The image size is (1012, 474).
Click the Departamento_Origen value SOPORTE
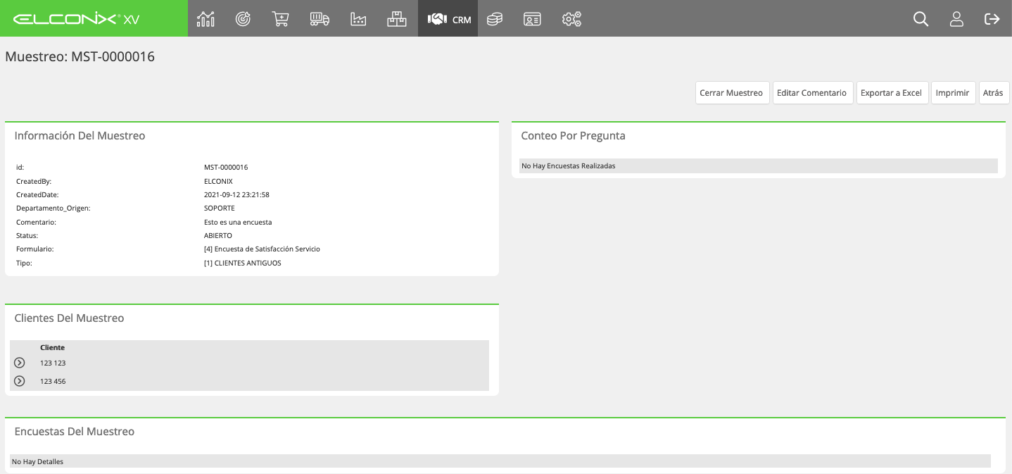(x=220, y=208)
